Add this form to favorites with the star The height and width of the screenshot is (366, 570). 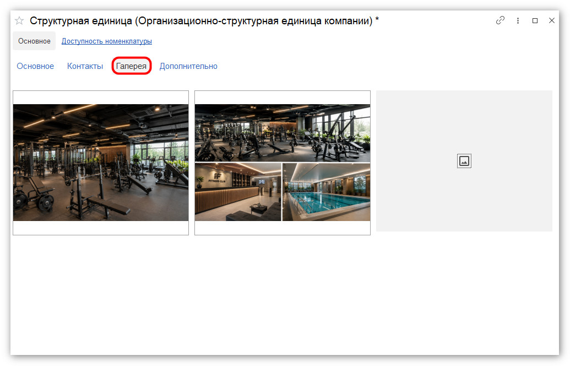coord(19,21)
